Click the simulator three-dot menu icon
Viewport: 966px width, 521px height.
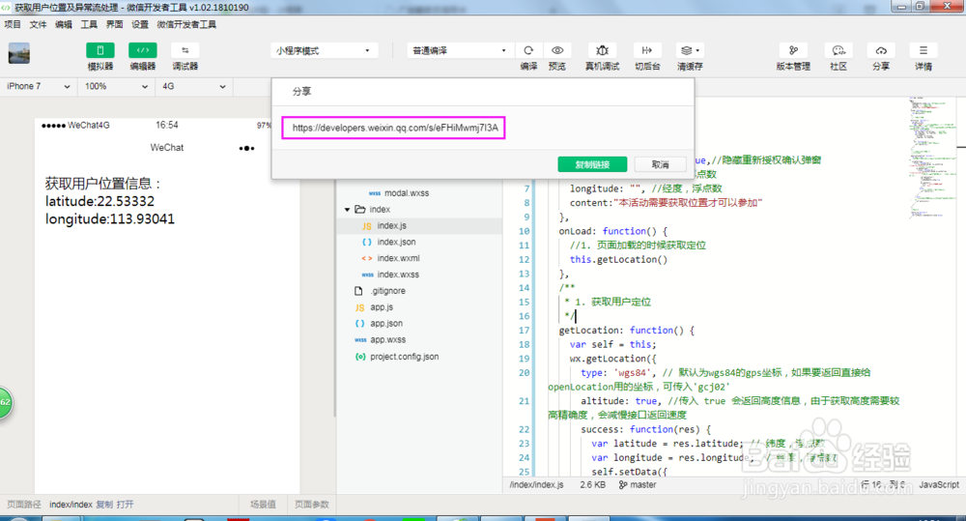click(246, 148)
